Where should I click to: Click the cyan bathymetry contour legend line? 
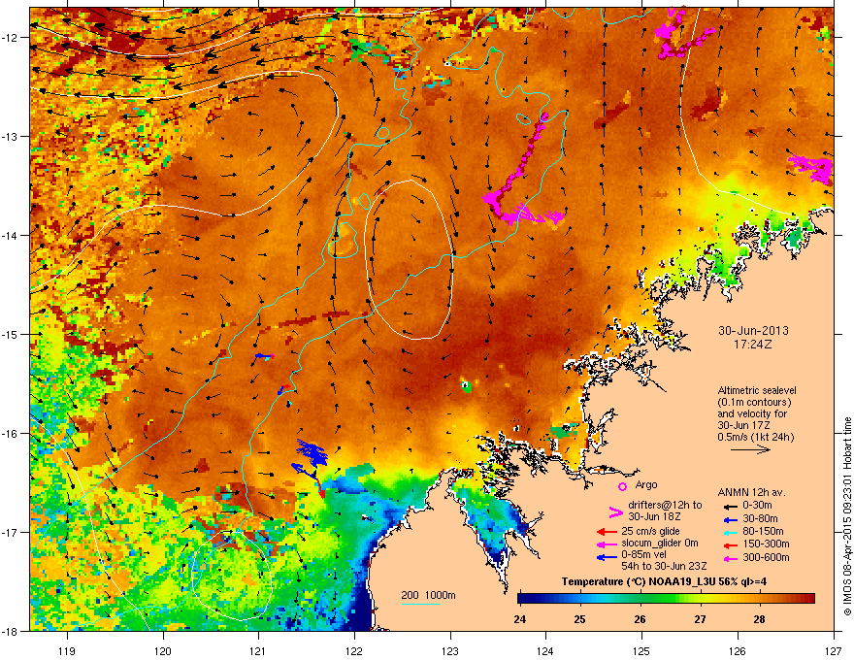[x=420, y=604]
